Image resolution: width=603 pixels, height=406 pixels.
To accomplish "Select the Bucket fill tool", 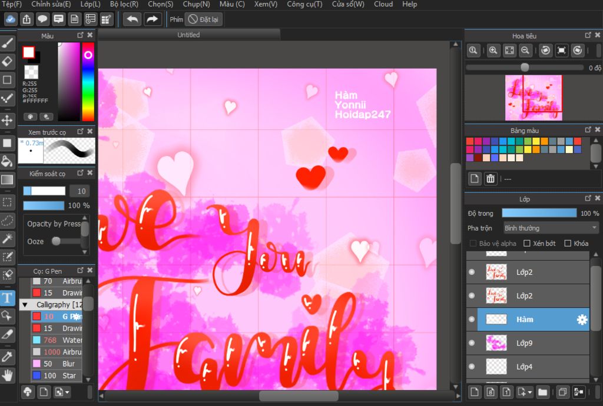I will [8, 161].
